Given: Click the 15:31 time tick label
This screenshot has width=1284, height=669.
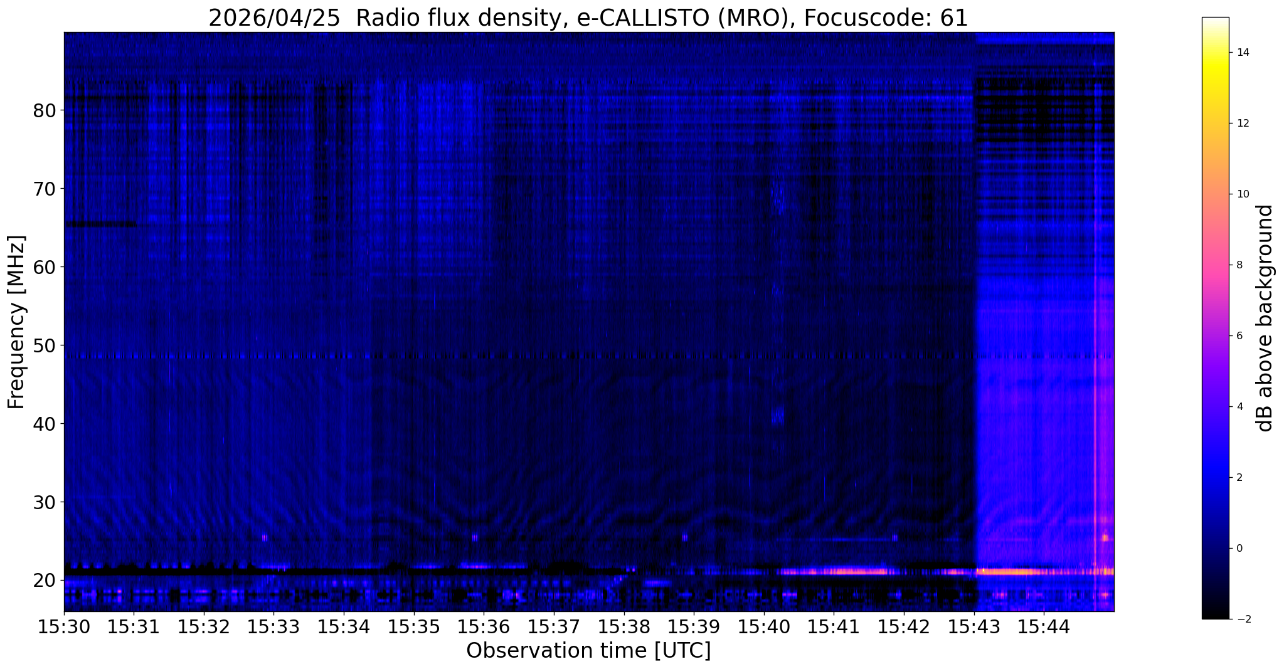Looking at the screenshot, I should point(134,627).
